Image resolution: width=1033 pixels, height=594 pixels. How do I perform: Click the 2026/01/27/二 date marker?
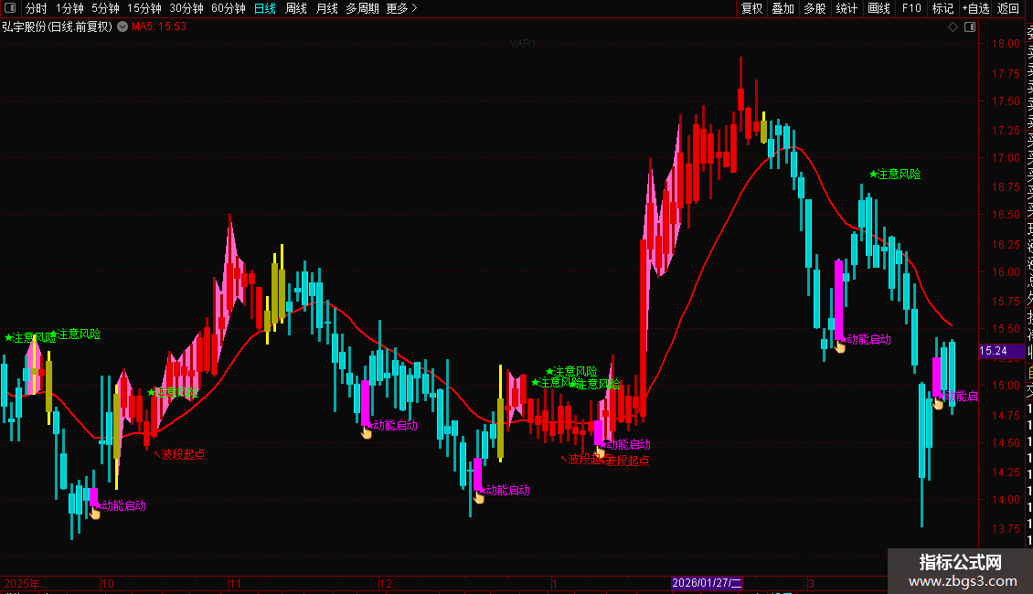tap(707, 583)
